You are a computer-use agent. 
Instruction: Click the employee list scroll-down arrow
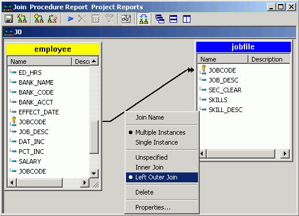click(94, 173)
